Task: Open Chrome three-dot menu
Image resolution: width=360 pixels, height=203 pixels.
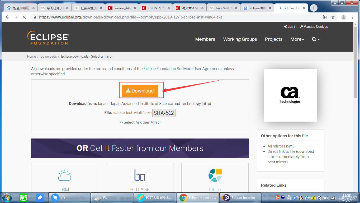Action: pyautogui.click(x=352, y=17)
